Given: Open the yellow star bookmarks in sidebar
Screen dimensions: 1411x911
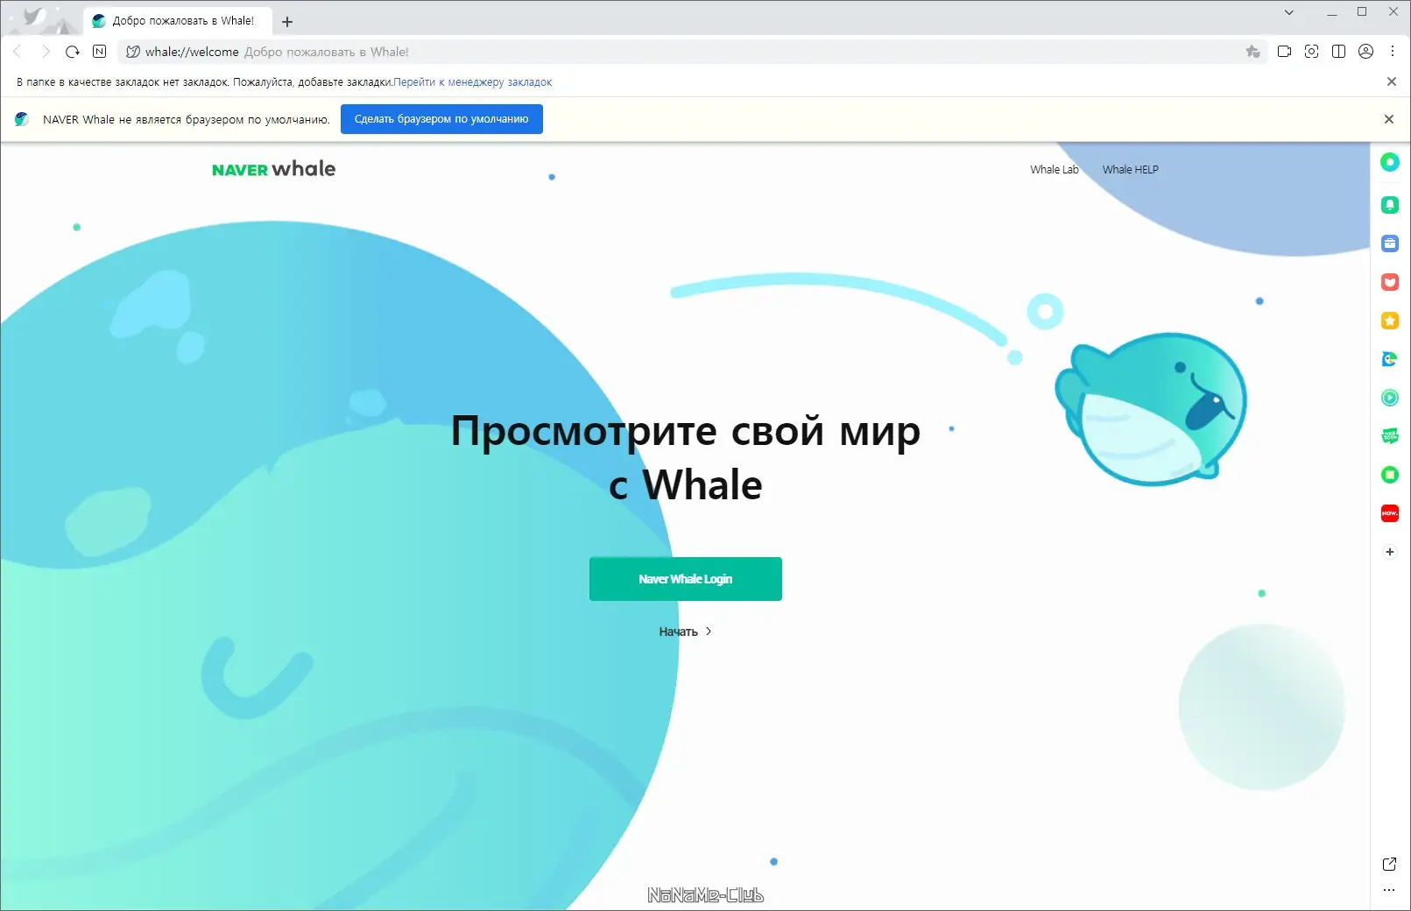Looking at the screenshot, I should click(x=1390, y=321).
